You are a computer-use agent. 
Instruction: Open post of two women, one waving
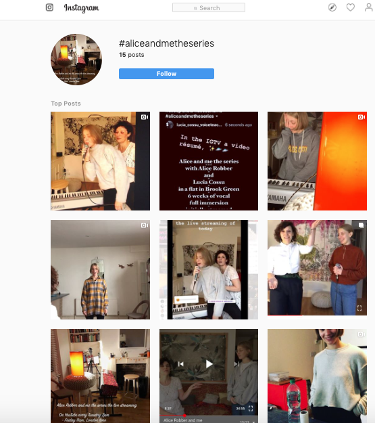pyautogui.click(x=317, y=269)
